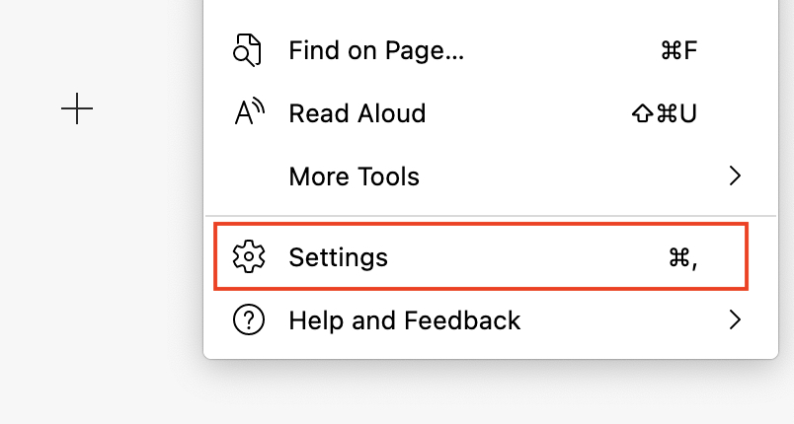Choose Find on Page… from the menu
Viewport: 794px width, 424px height.
[x=491, y=50]
